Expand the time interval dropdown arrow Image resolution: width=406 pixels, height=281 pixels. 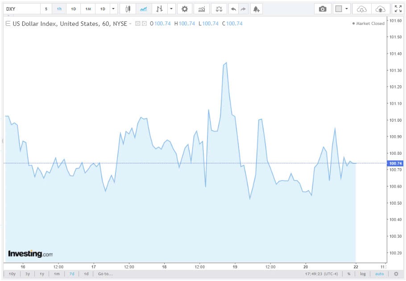click(114, 9)
